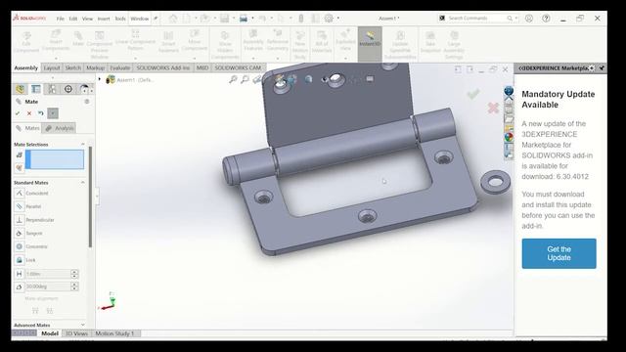Viewport: 626px width, 352px height.
Task: Open the Options gear icon
Action: 329,19
